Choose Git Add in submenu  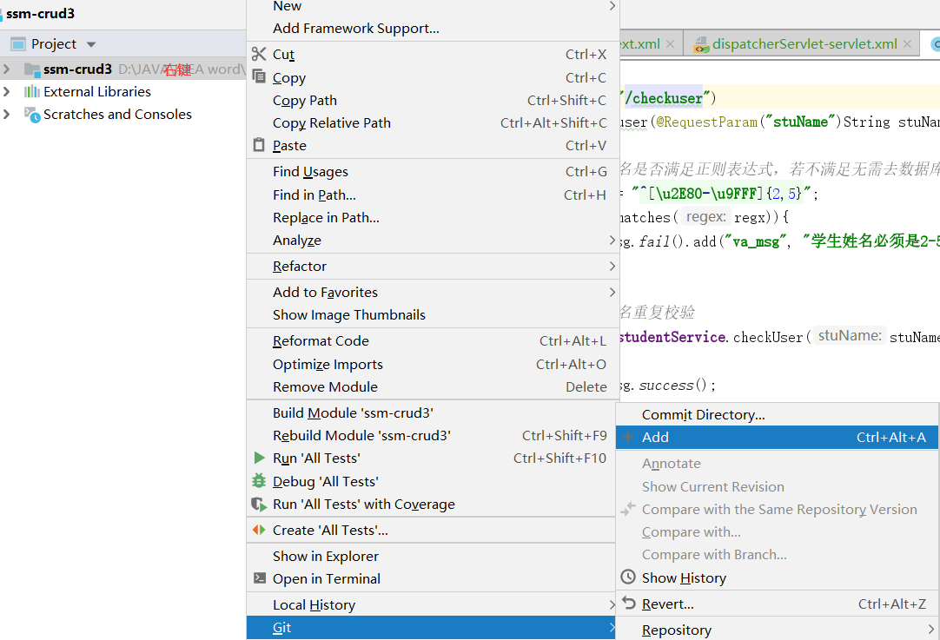(777, 438)
